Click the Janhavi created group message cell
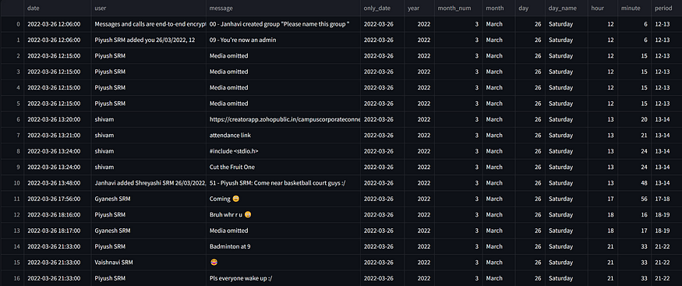The height and width of the screenshot is (286, 682). coord(283,24)
